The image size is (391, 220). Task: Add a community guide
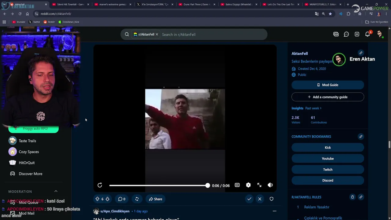click(x=328, y=97)
